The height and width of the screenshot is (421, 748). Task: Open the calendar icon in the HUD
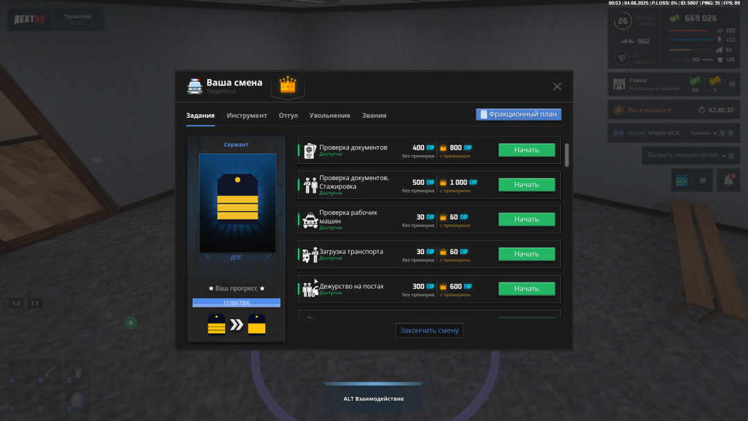point(682,180)
